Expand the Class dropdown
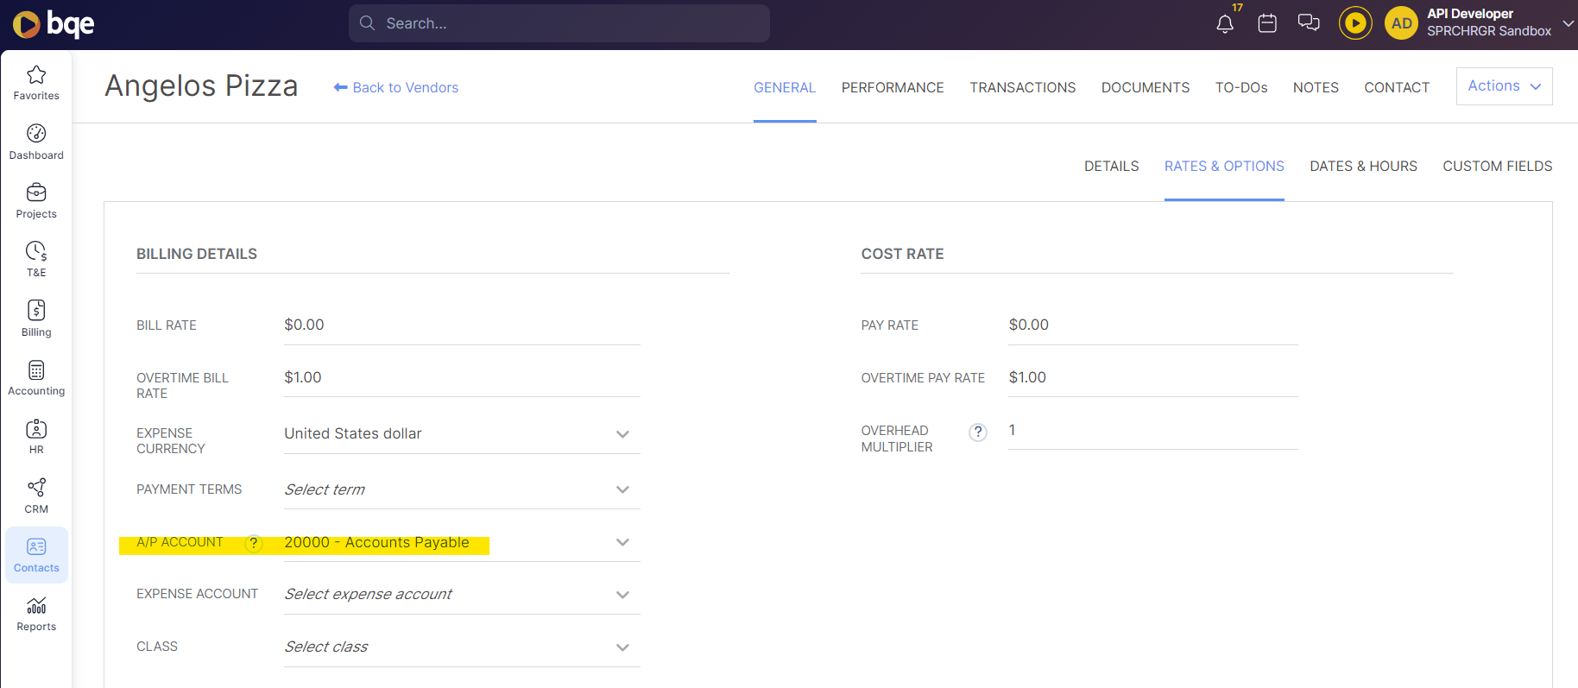Image resolution: width=1578 pixels, height=688 pixels. coord(622,647)
